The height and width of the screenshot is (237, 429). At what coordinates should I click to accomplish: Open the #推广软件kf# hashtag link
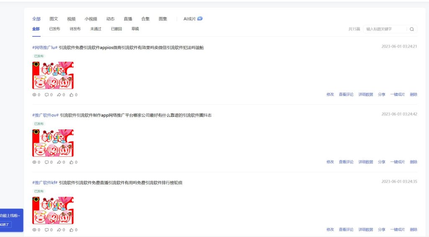pyautogui.click(x=45, y=183)
